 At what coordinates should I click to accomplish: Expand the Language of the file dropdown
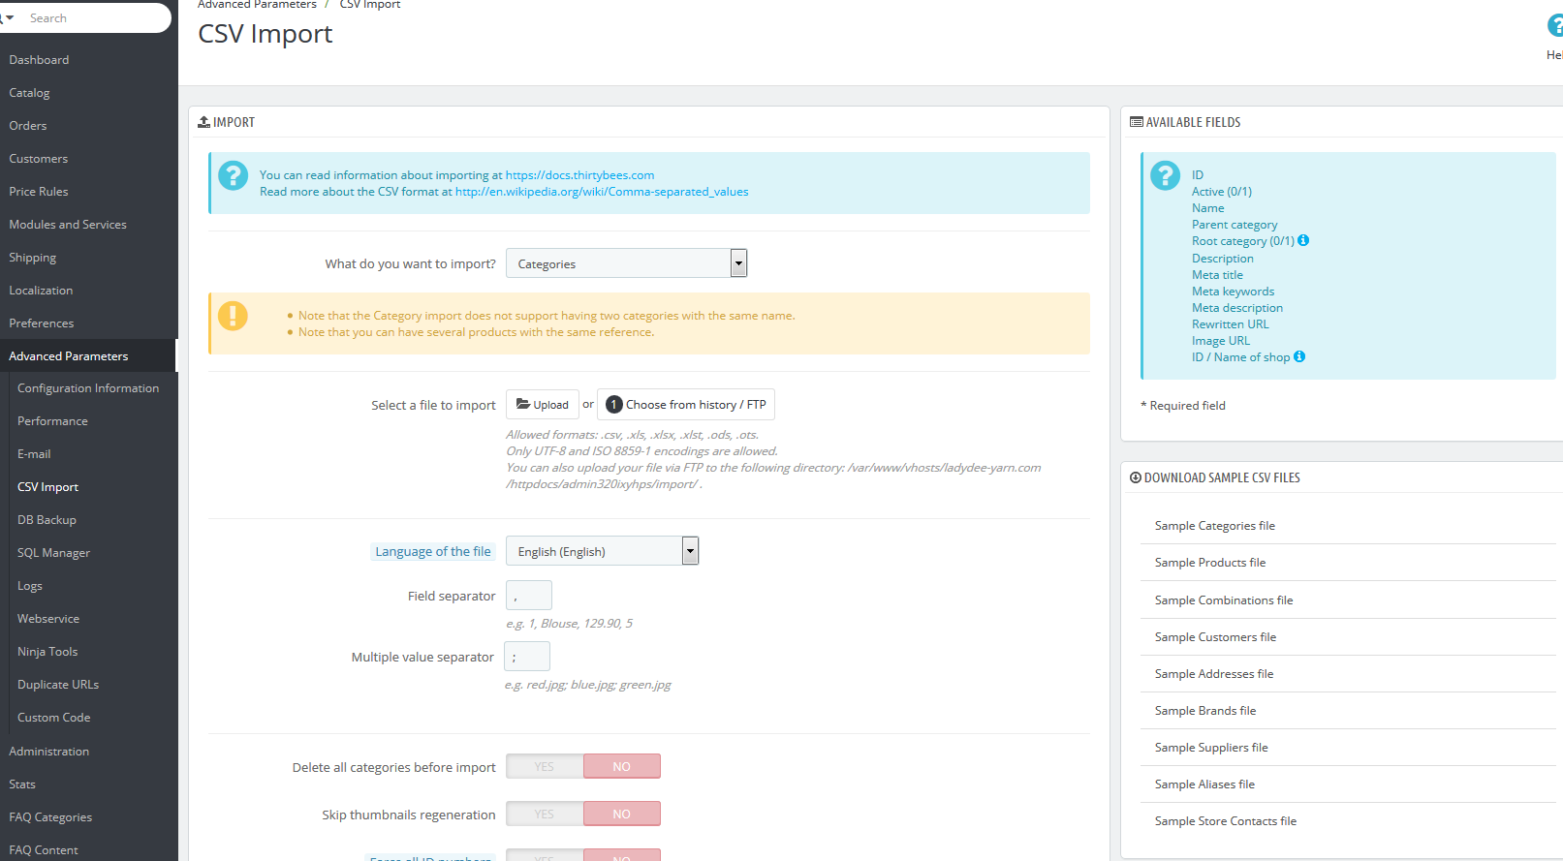click(x=602, y=551)
